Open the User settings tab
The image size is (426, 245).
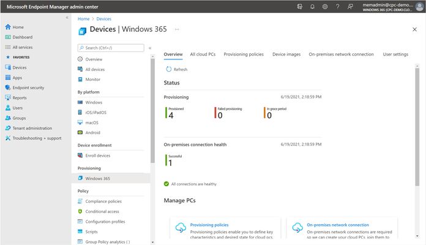pos(395,54)
